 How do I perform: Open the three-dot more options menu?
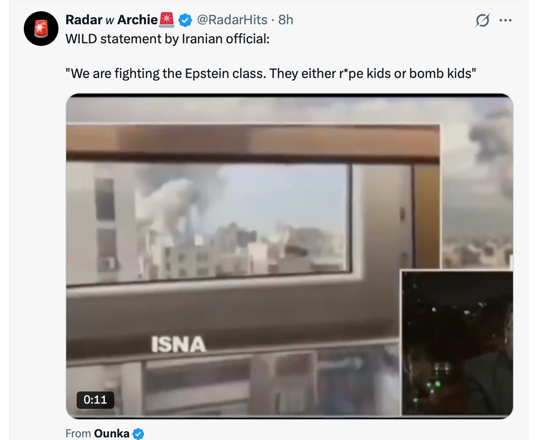pos(505,20)
